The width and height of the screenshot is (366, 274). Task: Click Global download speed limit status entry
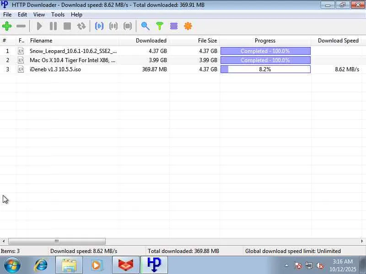coord(293,251)
